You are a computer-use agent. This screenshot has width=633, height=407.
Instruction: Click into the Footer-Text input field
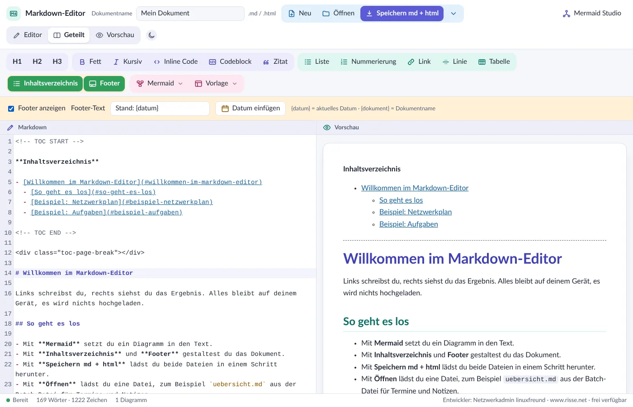pyautogui.click(x=160, y=109)
